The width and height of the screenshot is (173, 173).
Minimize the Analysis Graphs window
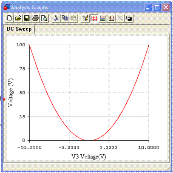(148, 7)
